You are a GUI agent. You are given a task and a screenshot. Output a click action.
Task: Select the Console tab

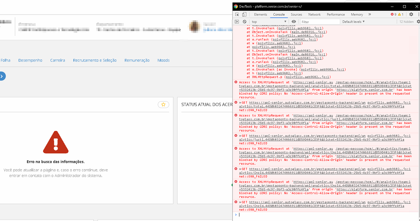(x=279, y=15)
